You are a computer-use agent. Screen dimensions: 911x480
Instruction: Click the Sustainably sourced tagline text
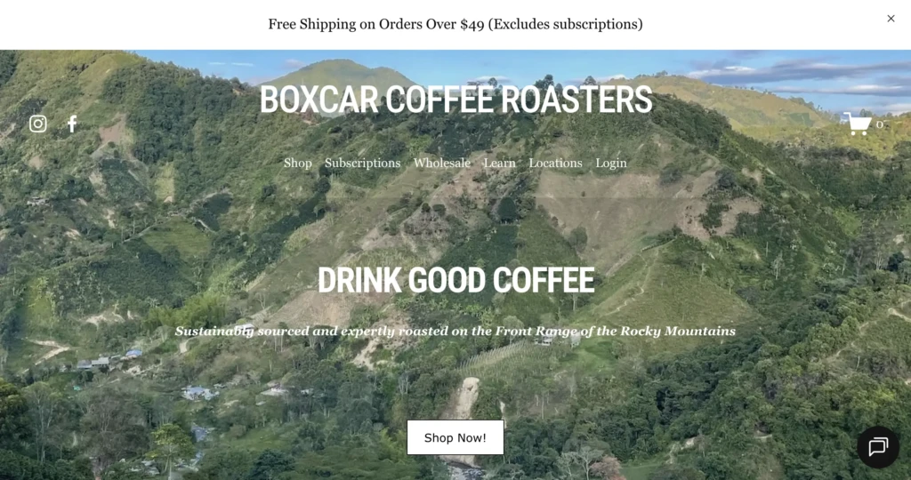pos(455,332)
